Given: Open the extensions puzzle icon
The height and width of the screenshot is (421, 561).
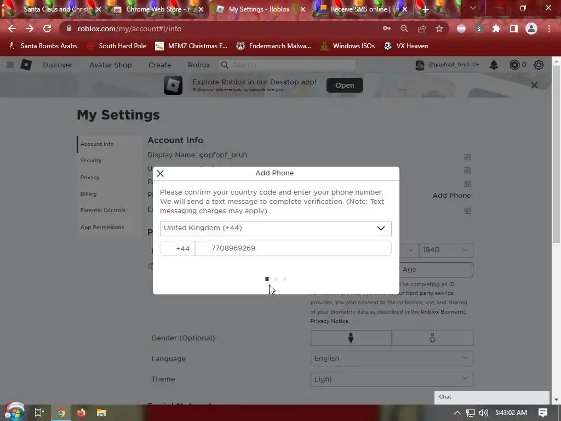Looking at the screenshot, I should click(496, 29).
